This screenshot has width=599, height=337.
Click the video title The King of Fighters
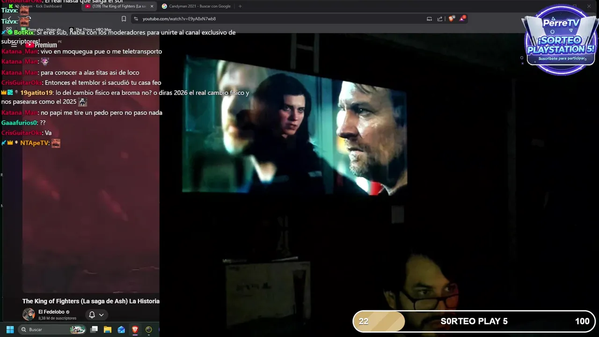[91, 301]
